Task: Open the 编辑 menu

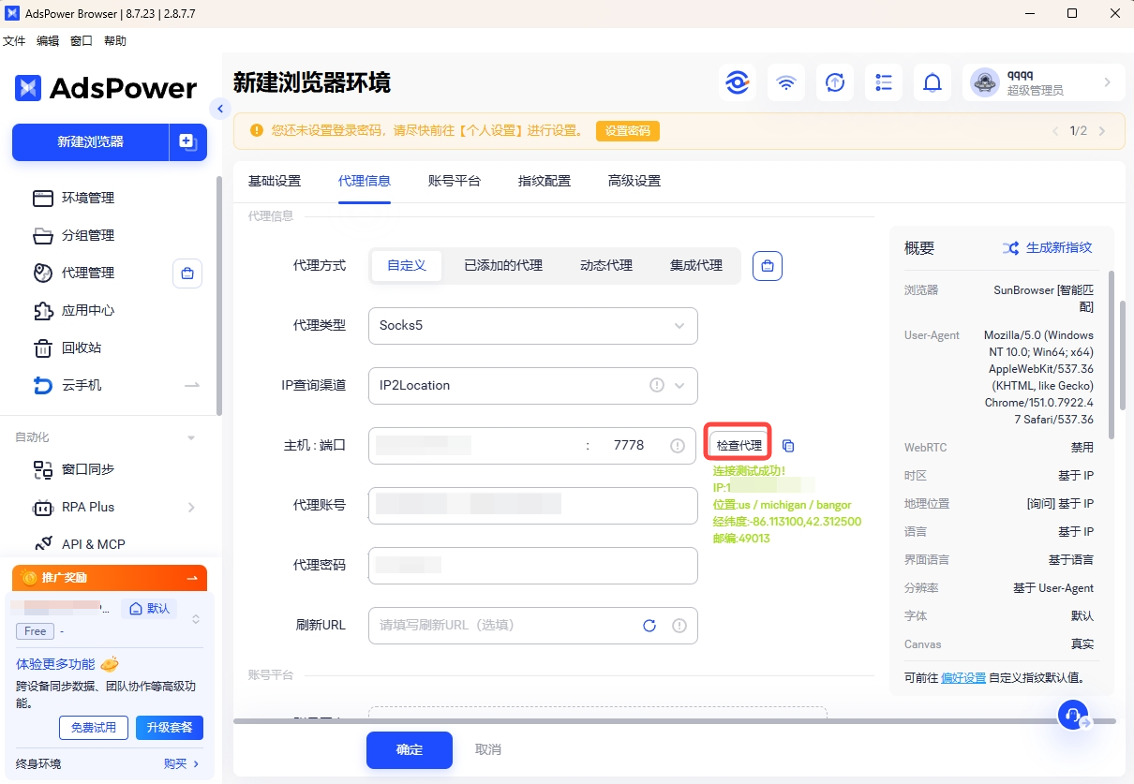Action: [x=48, y=41]
